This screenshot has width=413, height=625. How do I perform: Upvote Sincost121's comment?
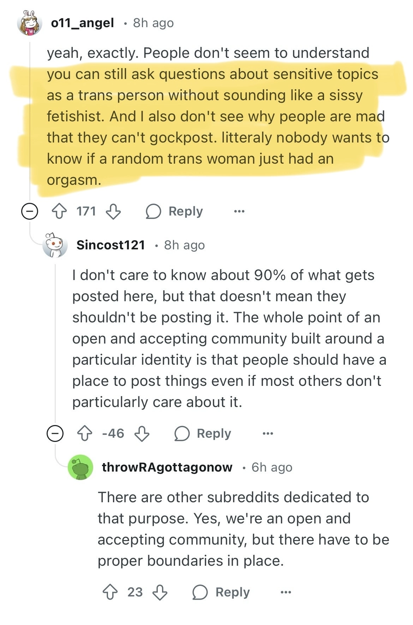click(85, 433)
